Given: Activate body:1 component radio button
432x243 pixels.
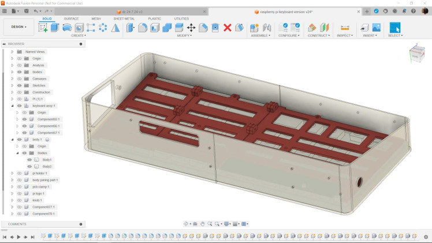Looking at the screenshot, I should 47,140.
